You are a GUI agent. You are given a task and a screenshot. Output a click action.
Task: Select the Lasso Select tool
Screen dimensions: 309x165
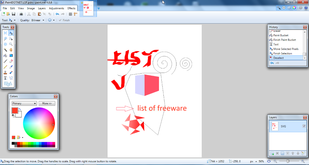click(x=5, y=39)
